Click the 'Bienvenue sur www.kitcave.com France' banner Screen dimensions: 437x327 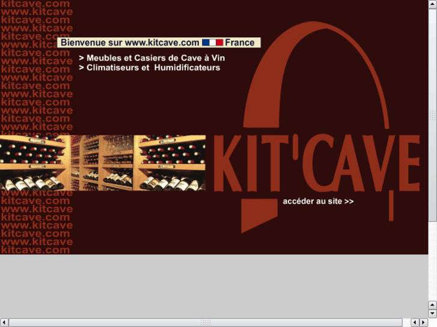point(159,43)
